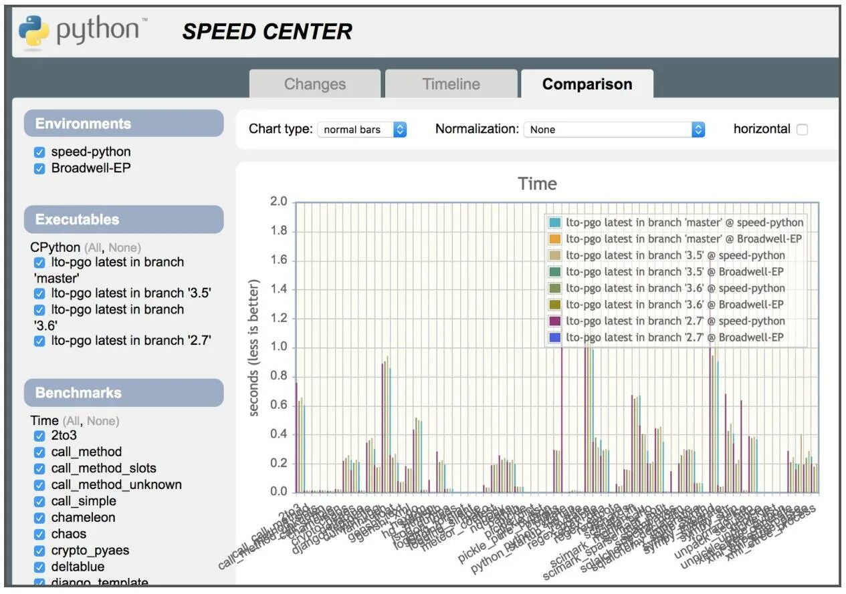Click the '2.7' @ speed-python legend swatch

[x=554, y=321]
